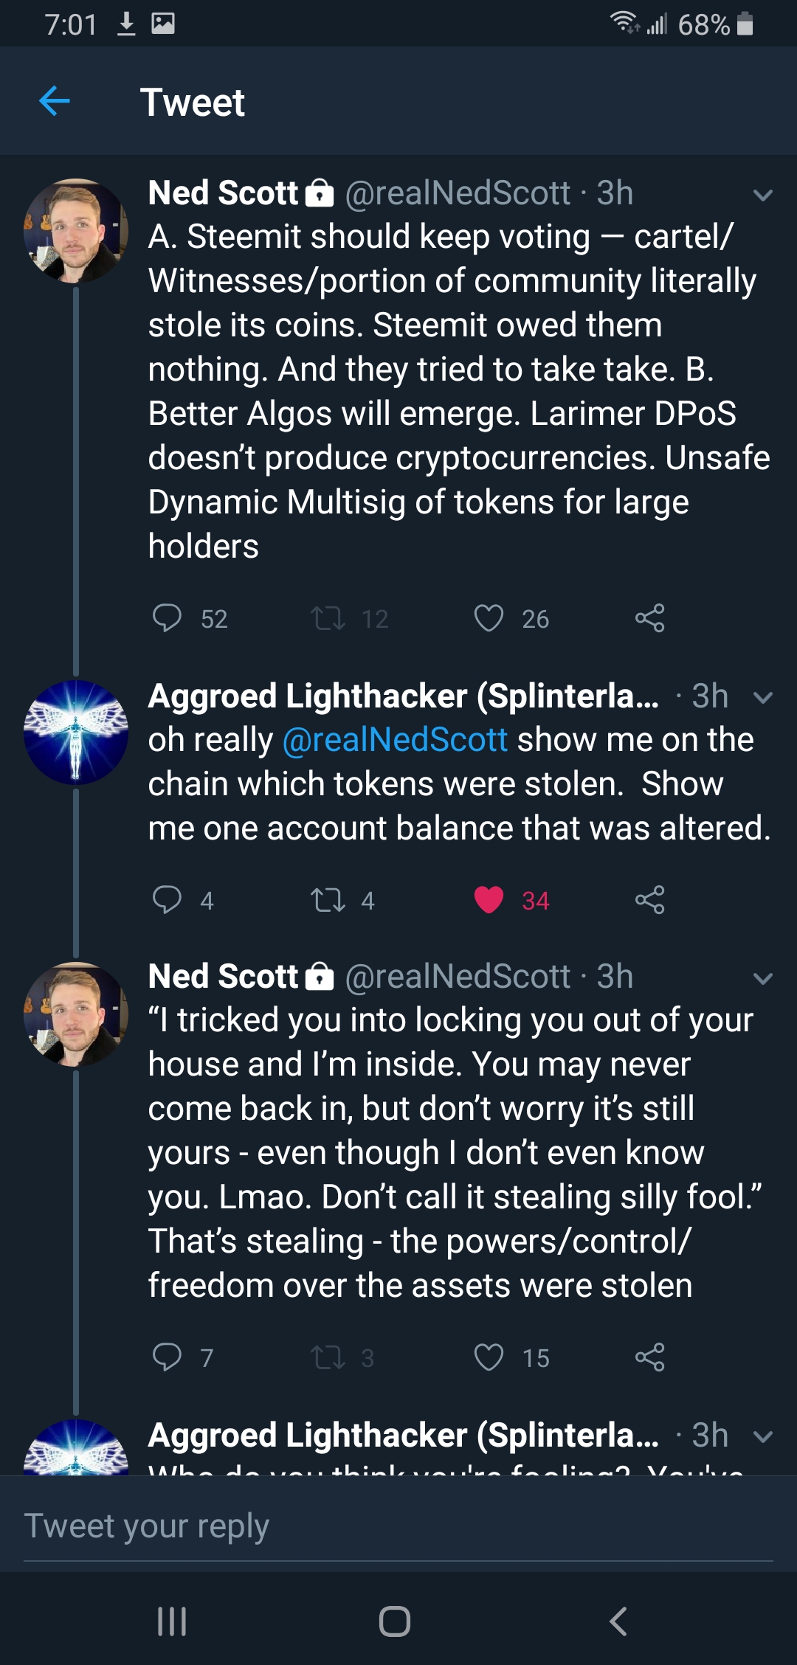Share Ned's 'That's stealing' tweet
Viewport: 797px width, 1665px height.
[649, 1357]
